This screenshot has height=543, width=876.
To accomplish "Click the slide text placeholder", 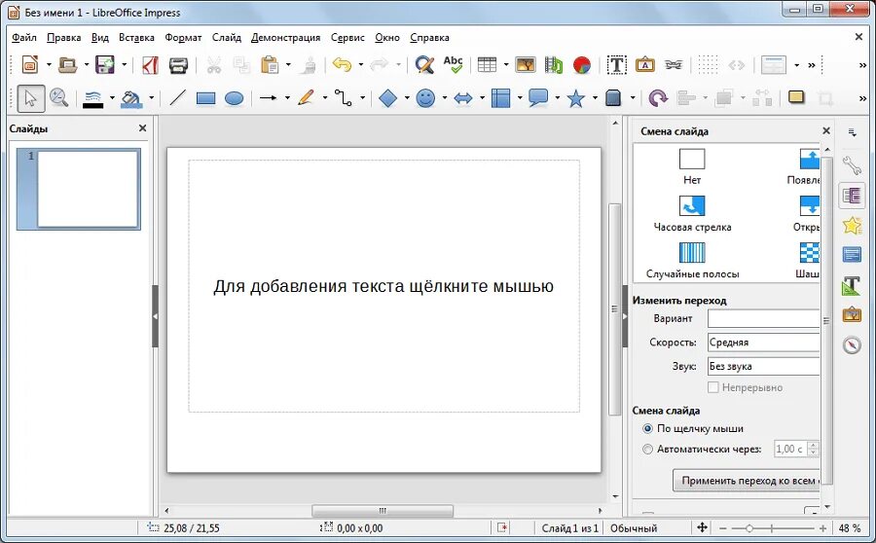I will [x=383, y=286].
